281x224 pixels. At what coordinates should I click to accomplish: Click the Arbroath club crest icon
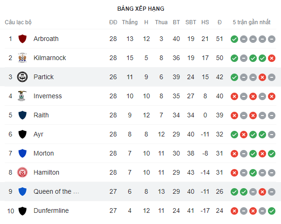22,39
